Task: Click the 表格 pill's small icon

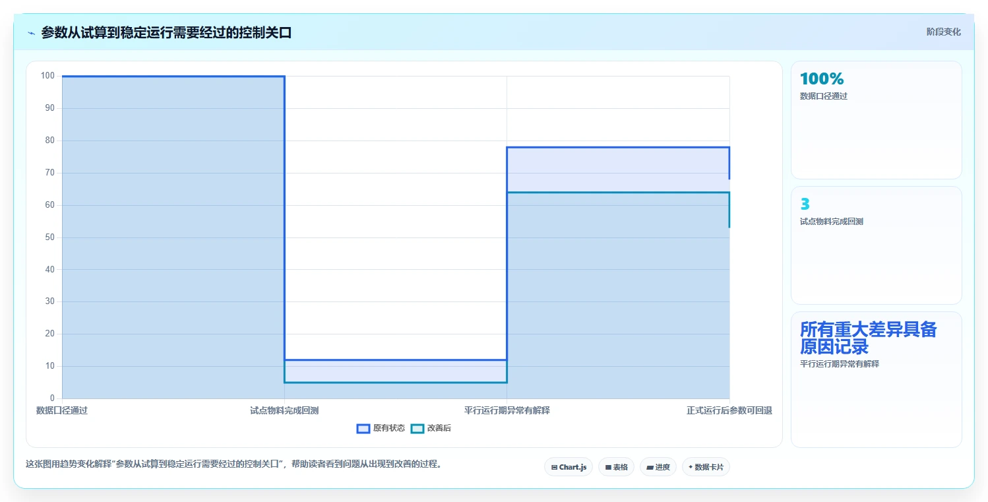Action: click(608, 467)
